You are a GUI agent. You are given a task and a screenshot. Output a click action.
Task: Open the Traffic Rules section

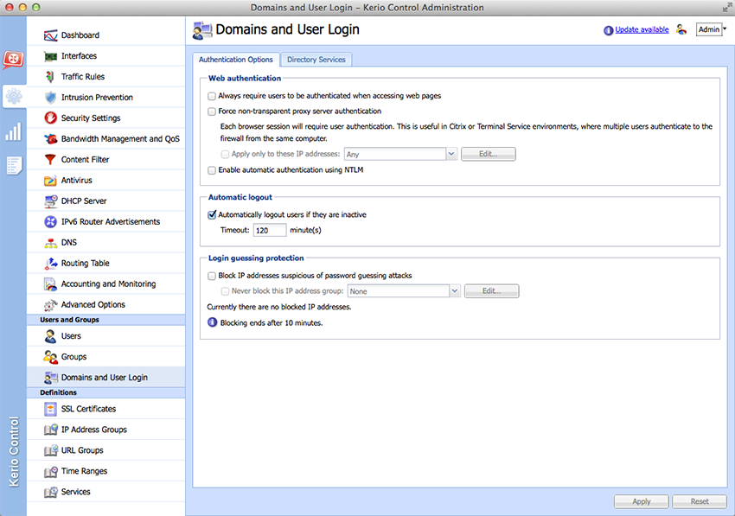(106, 77)
